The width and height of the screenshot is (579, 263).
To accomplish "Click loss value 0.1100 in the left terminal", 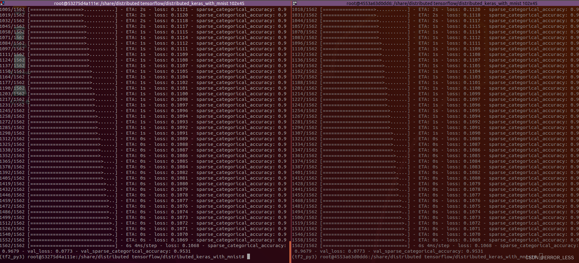I will coord(180,94).
